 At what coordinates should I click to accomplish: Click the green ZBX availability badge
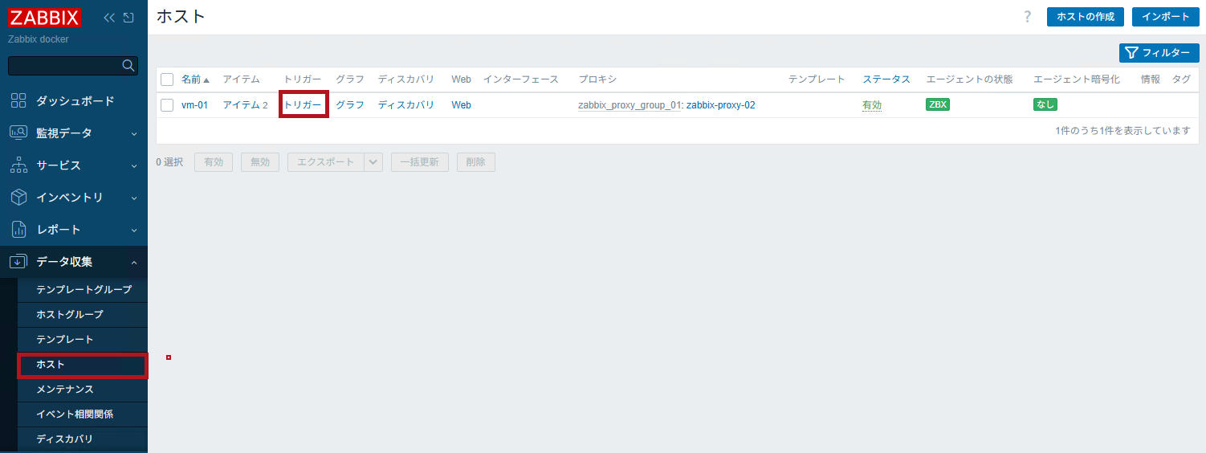pos(938,104)
